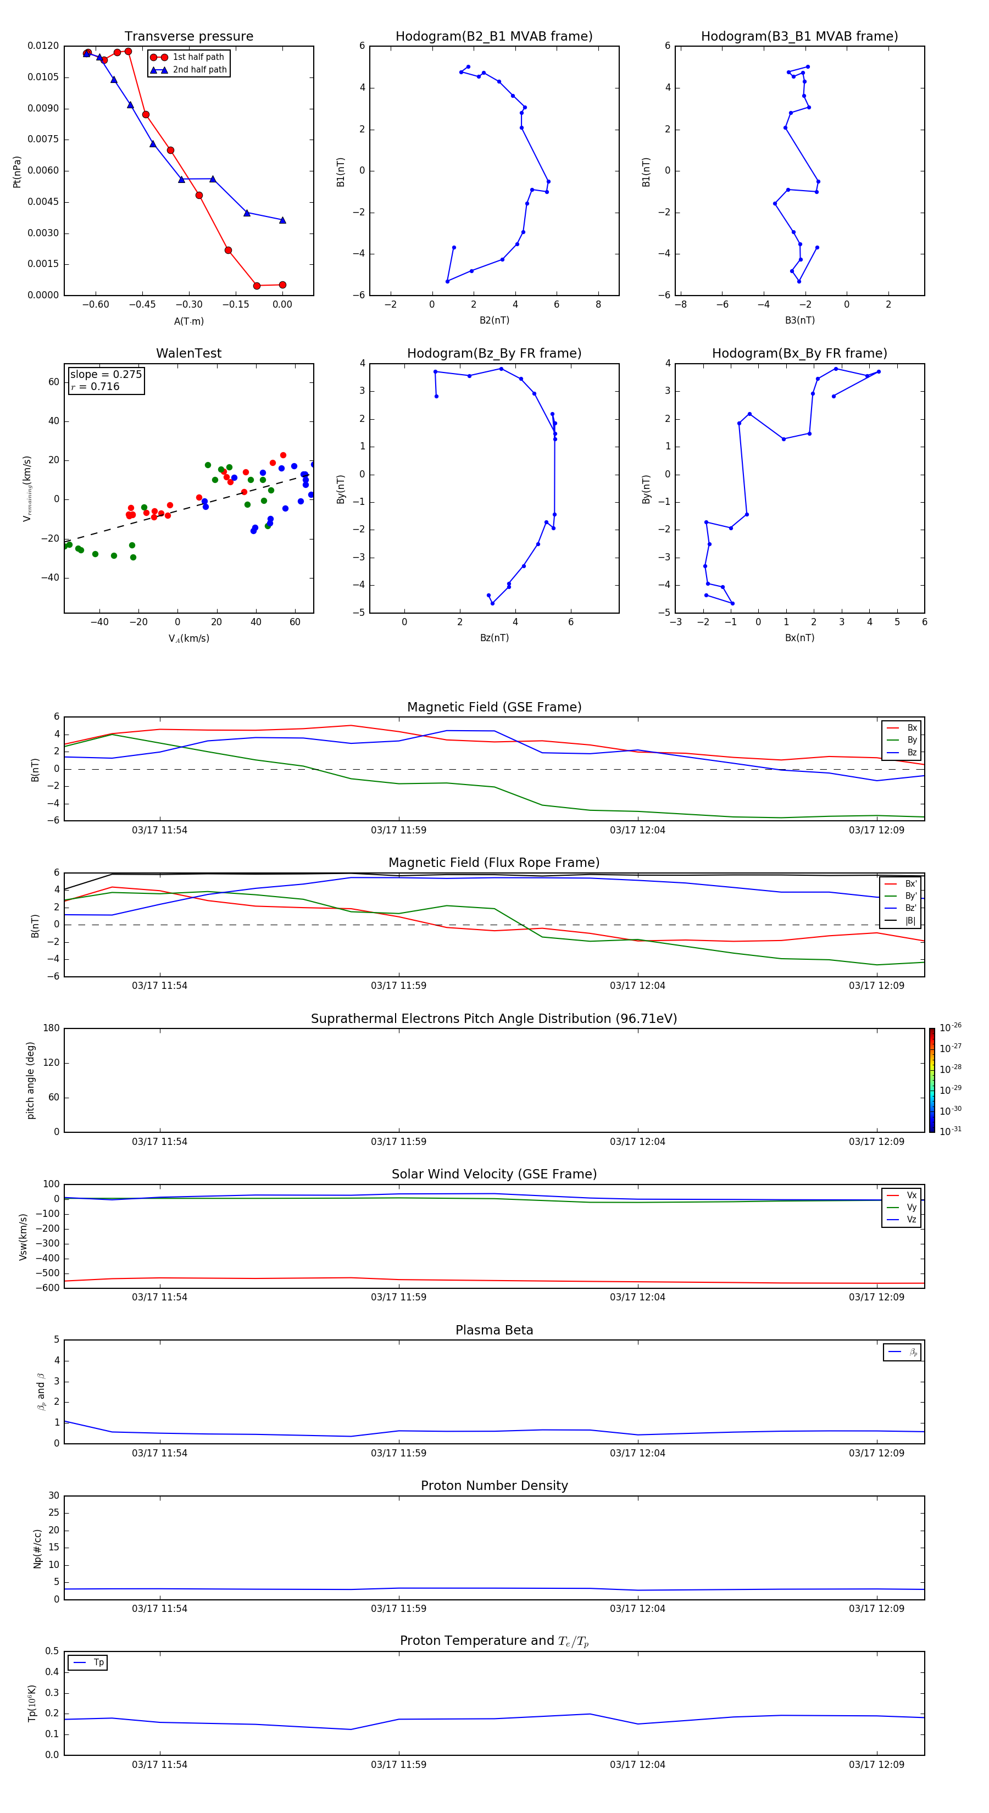Click the 'r = 0.716' annotation
The image size is (989, 1813).
[x=95, y=386]
